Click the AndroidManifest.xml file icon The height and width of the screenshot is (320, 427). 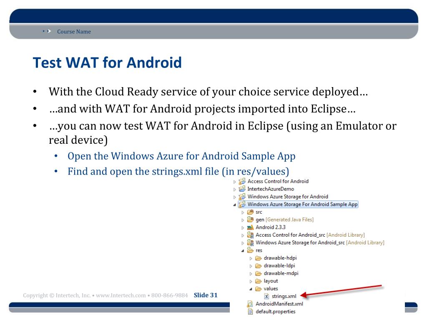[x=250, y=304]
